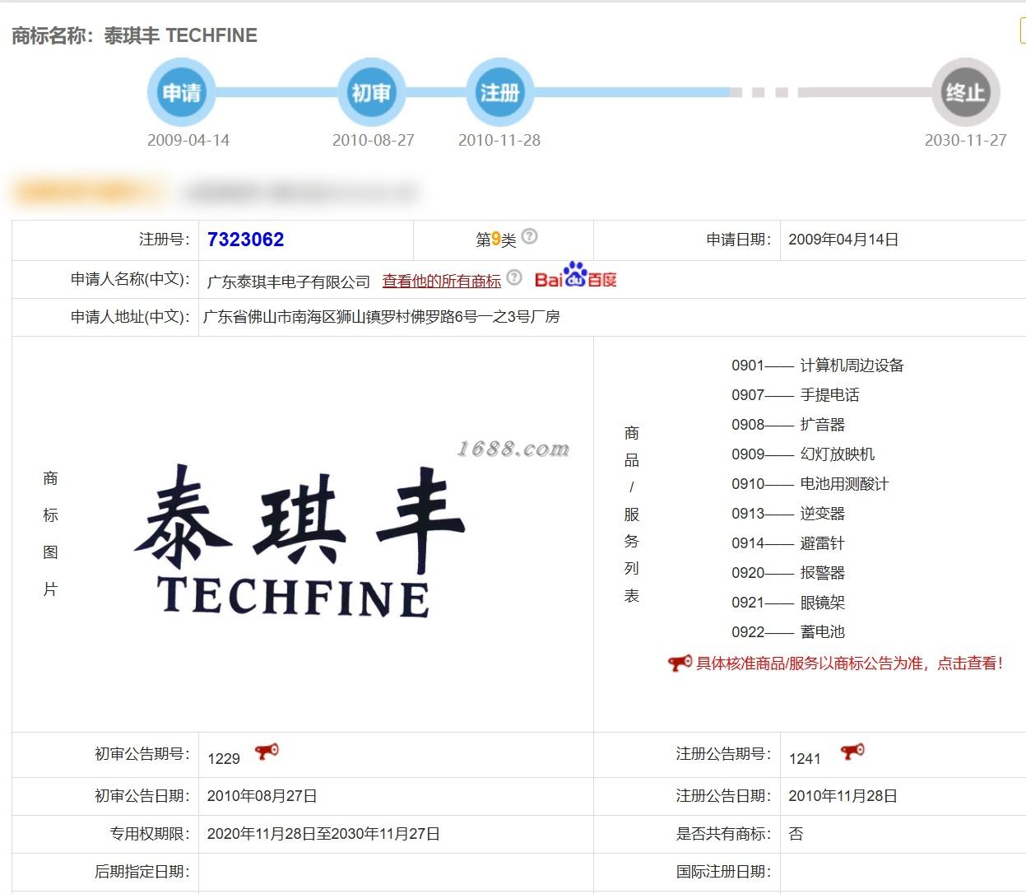Select the 0920 报警器 item
1026x894 pixels.
(x=788, y=573)
